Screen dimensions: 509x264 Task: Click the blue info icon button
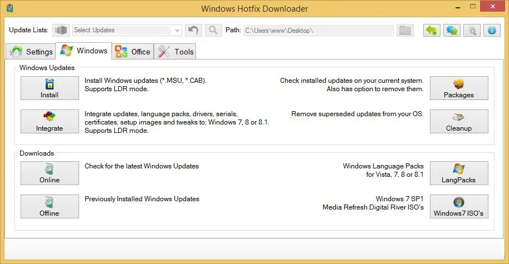(492, 31)
